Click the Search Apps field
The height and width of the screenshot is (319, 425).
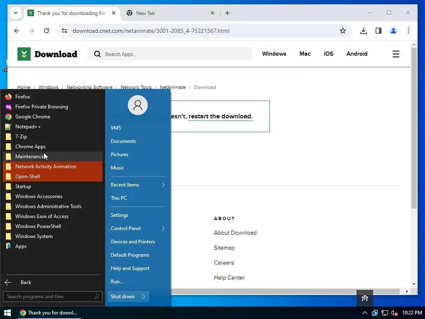click(x=170, y=54)
